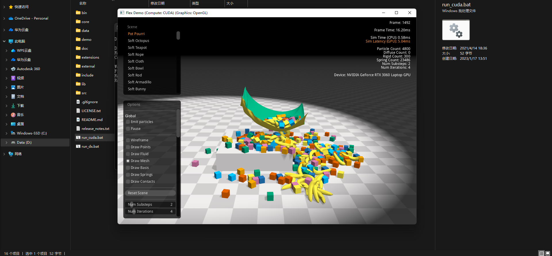Image resolution: width=552 pixels, height=256 pixels.
Task: Click the Music library icon
Action: point(13,115)
